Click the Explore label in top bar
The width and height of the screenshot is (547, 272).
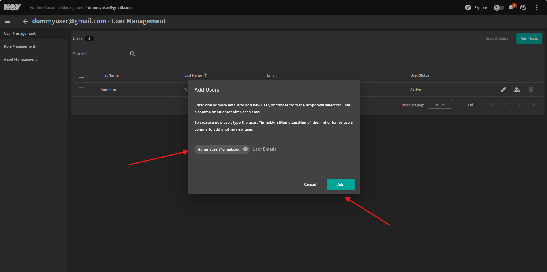[x=481, y=8]
